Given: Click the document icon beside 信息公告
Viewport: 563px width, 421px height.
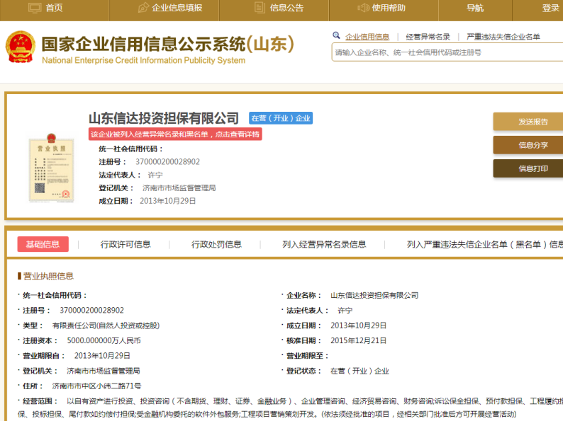Looking at the screenshot, I should [x=259, y=8].
